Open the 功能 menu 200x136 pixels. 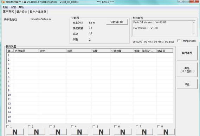(x=5, y=7)
